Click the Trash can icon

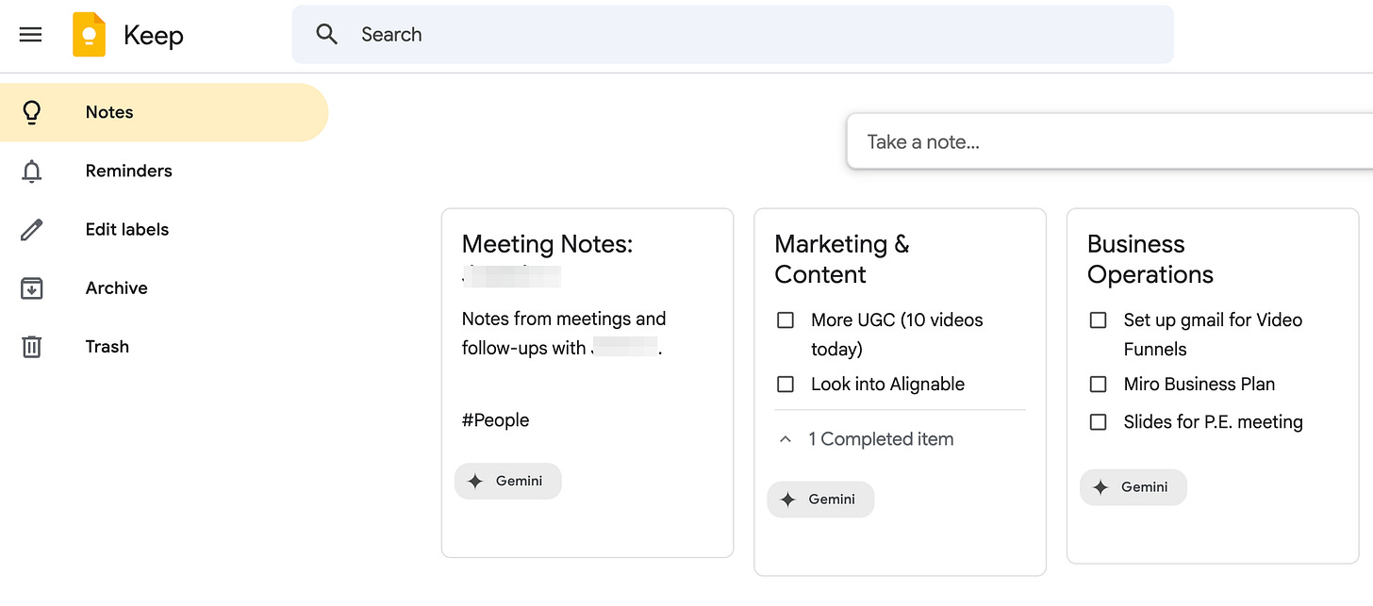[x=32, y=346]
